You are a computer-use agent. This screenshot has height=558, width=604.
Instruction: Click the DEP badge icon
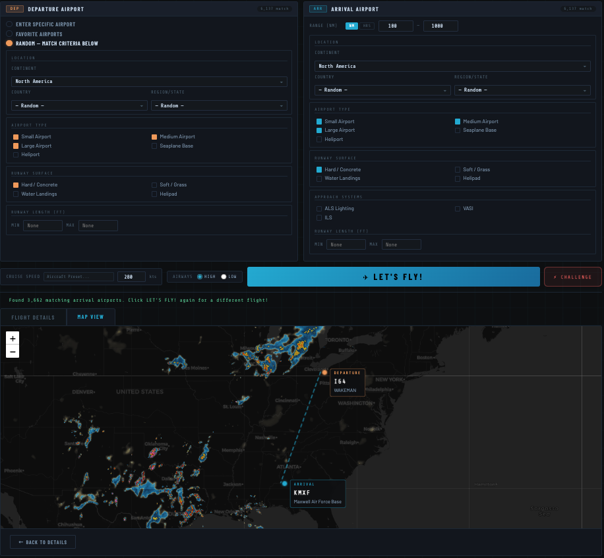click(15, 9)
